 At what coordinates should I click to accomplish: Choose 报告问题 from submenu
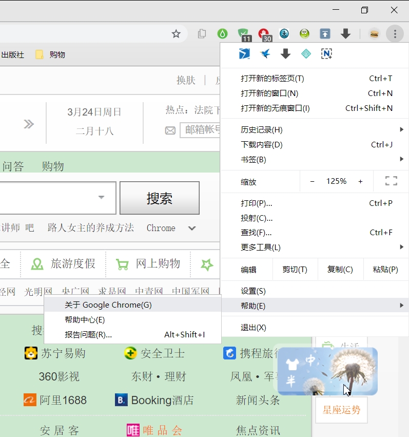132,334
